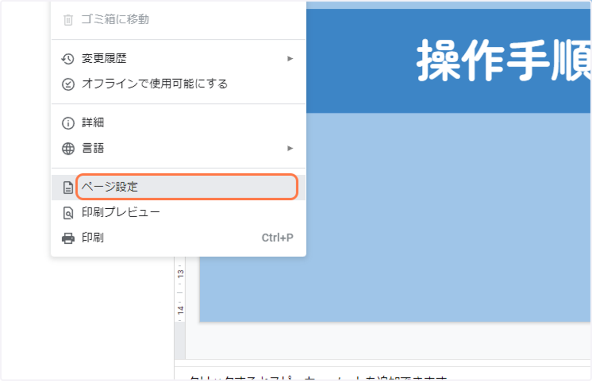This screenshot has width=592, height=381.
Task: Expand the arrow next to 変更履歴
Action: [x=291, y=59]
